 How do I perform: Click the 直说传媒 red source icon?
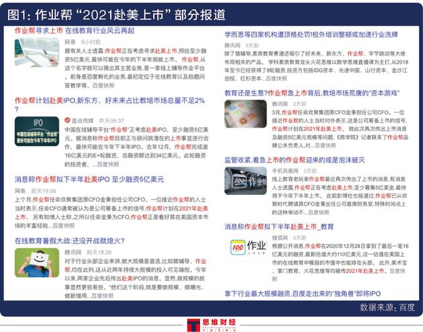(67, 120)
